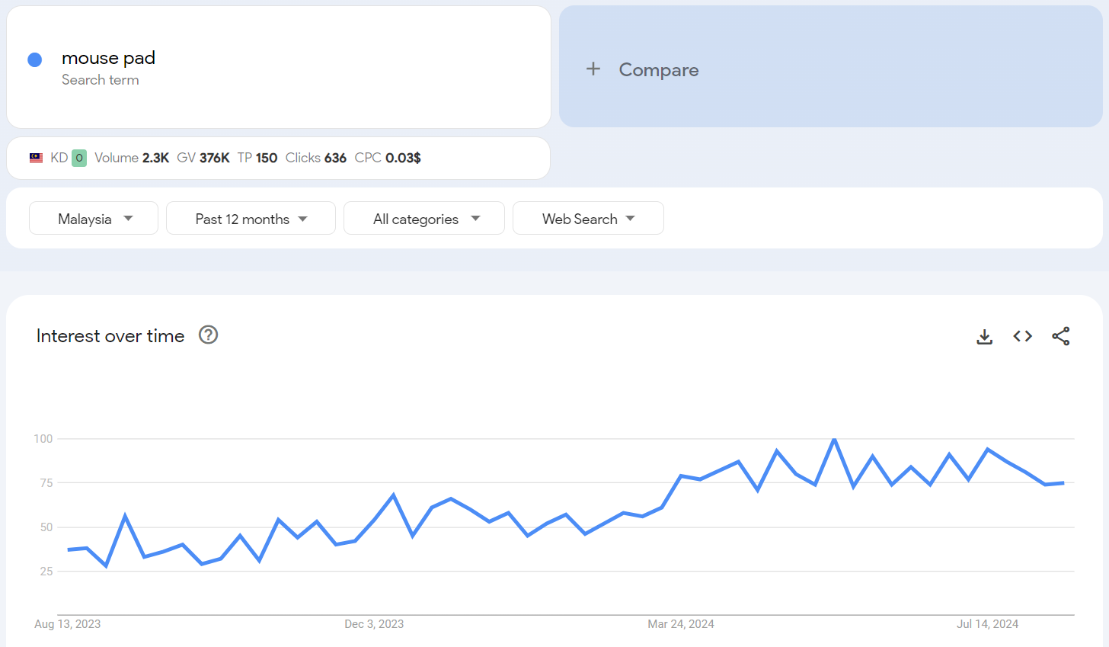Image resolution: width=1109 pixels, height=647 pixels.
Task: Open the Web Search type dropdown
Action: (588, 219)
